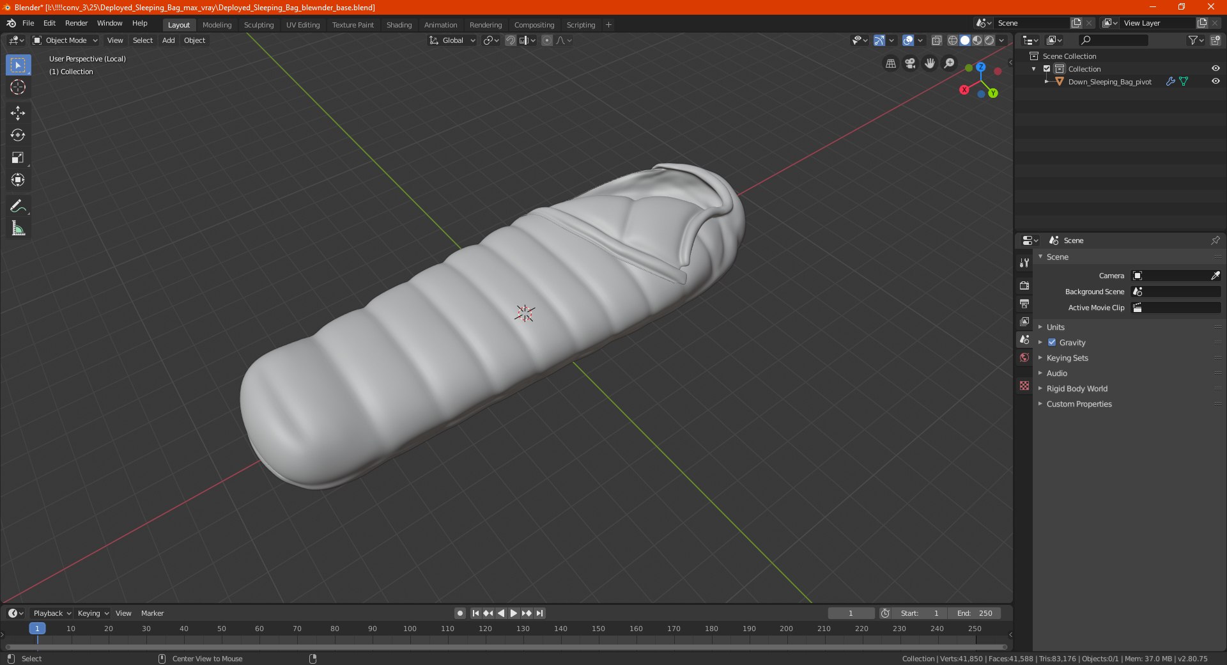Click the Camera eyedropper icon
Viewport: 1227px width, 665px height.
click(x=1215, y=276)
